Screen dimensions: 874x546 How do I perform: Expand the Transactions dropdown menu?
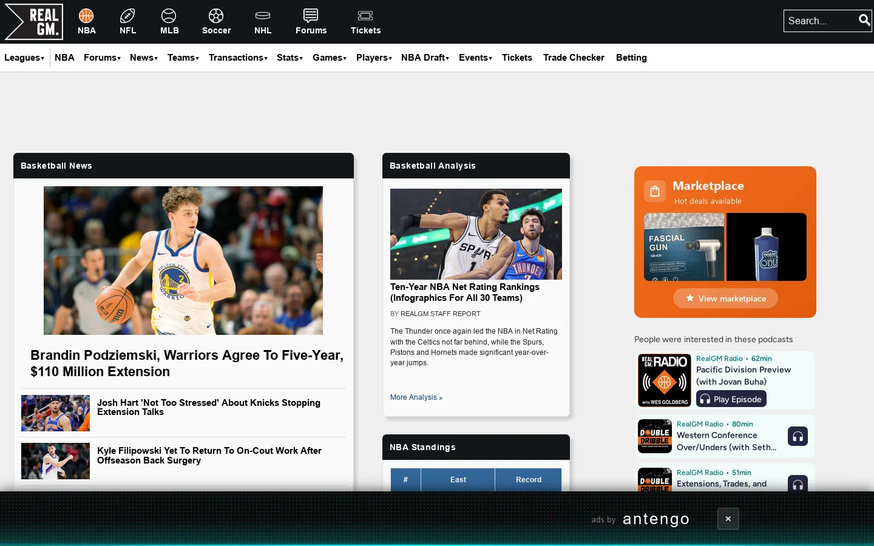238,58
